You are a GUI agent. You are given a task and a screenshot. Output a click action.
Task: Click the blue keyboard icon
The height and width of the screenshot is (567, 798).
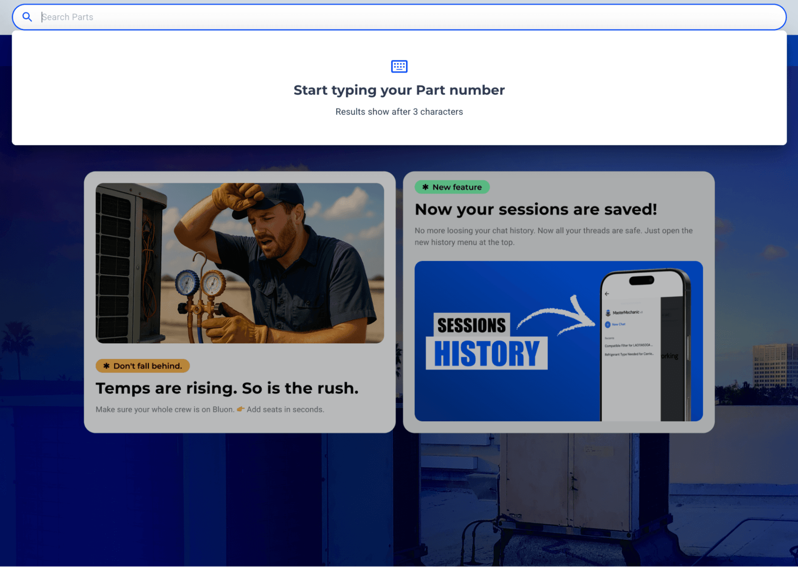pos(399,66)
